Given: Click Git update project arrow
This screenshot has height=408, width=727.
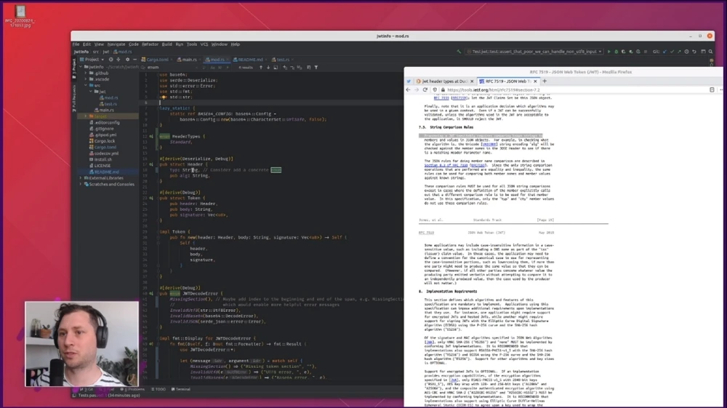Looking at the screenshot, I should click(664, 52).
